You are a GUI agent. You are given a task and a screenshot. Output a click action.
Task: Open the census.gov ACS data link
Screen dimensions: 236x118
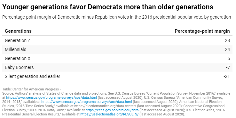click(87, 102)
